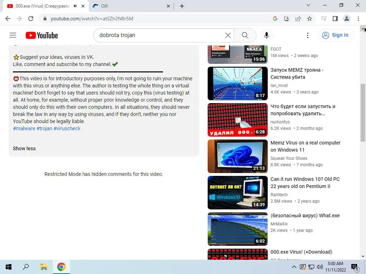Viewport: 366px width, 274px height.
Task: Install app via download icon in address bar
Action: click(286, 19)
